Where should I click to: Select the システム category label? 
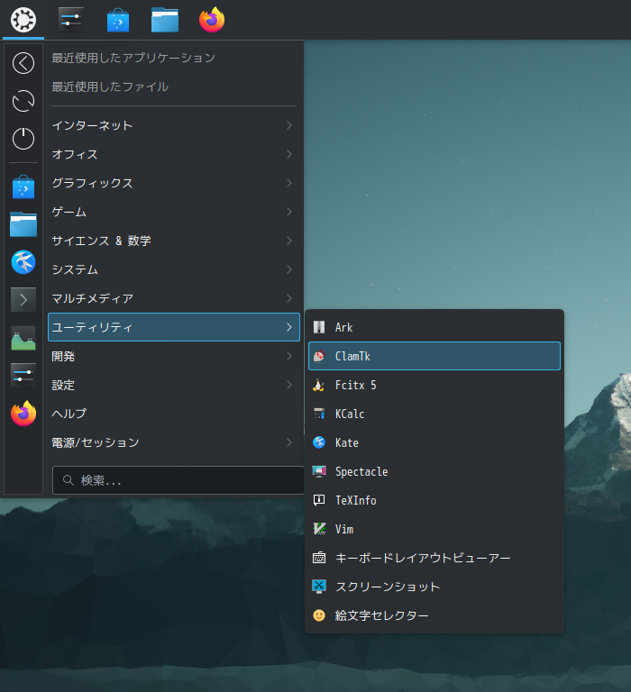(x=75, y=269)
